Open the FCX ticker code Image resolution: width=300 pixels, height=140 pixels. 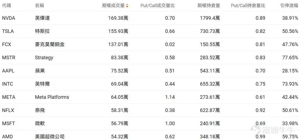click(x=7, y=45)
